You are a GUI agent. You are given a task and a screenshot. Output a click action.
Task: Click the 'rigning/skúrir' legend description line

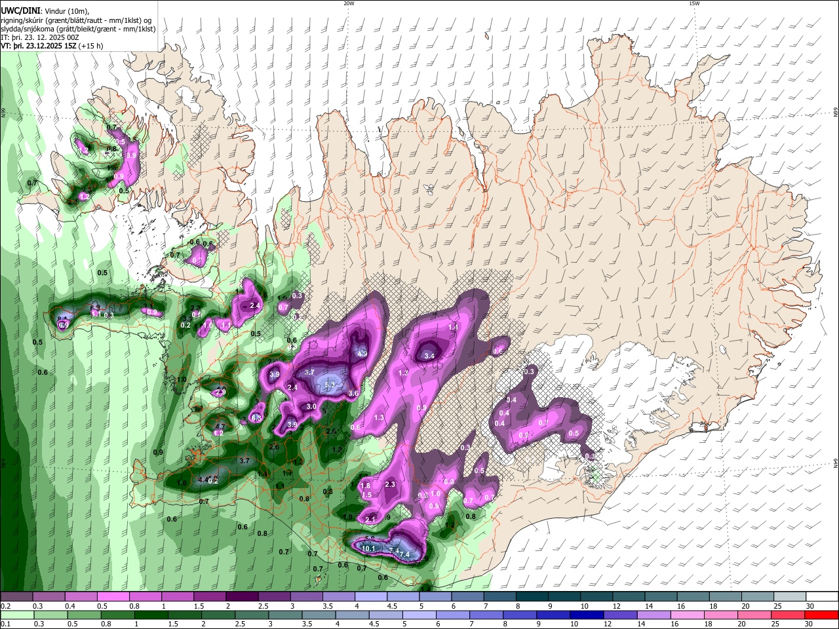(77, 20)
